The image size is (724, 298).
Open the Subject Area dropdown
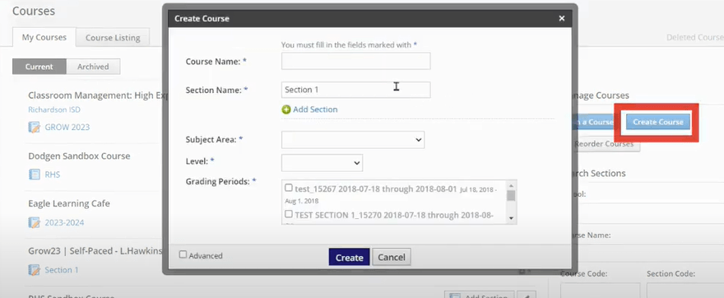(x=353, y=139)
